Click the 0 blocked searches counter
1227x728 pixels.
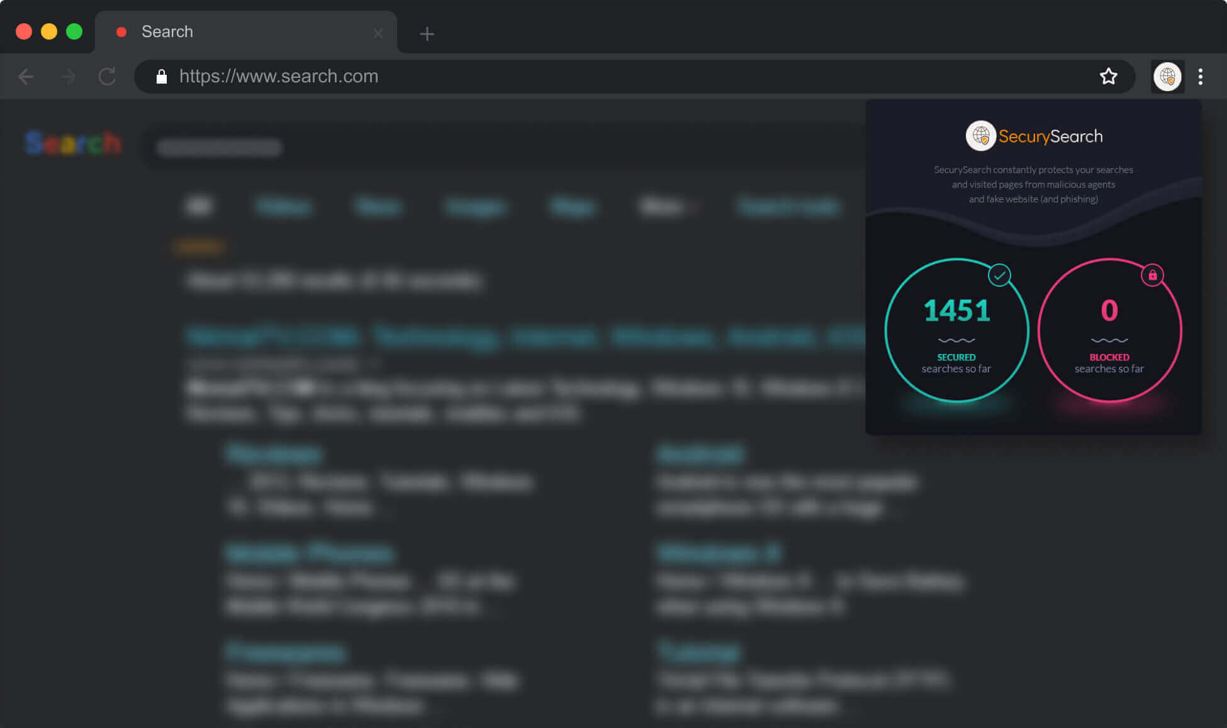click(x=1109, y=311)
